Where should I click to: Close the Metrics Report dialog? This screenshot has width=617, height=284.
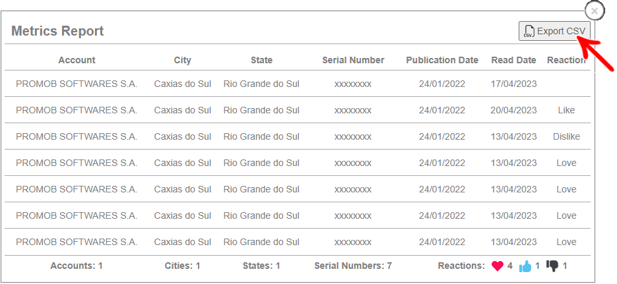(x=594, y=11)
